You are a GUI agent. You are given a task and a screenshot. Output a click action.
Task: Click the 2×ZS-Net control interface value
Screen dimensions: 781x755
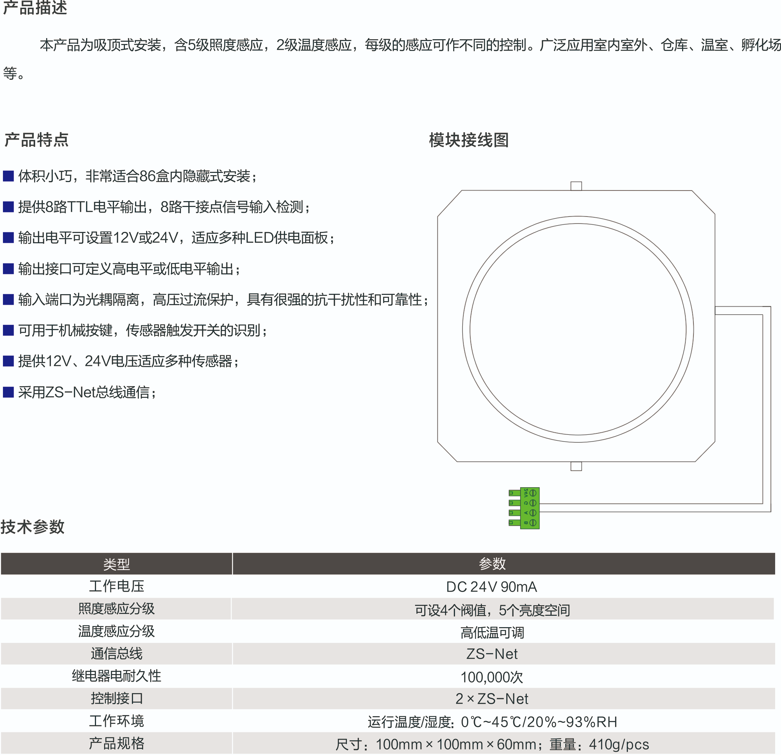coord(491,699)
